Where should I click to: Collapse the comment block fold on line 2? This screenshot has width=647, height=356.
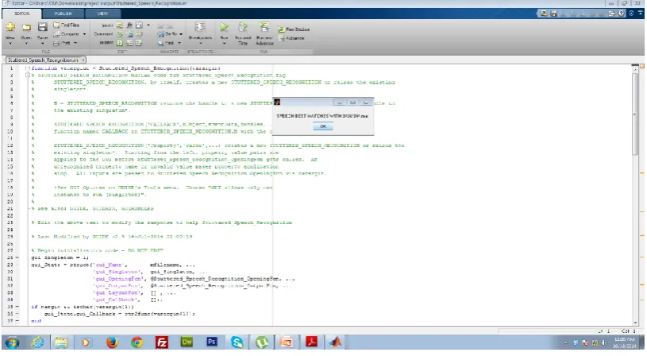pos(28,75)
